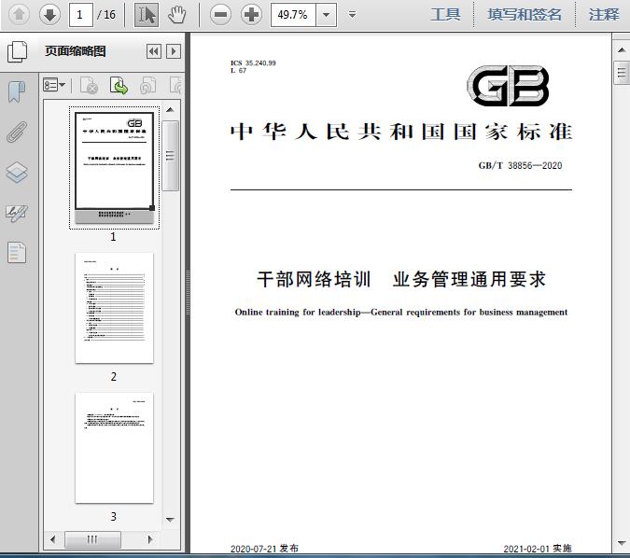Image resolution: width=630 pixels, height=558 pixels.
Task: Collapse the page thumbnails panel
Action: [x=154, y=52]
